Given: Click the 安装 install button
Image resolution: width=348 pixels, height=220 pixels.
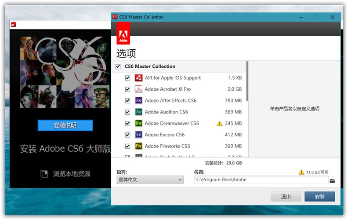Looking at the screenshot, I should (319, 196).
